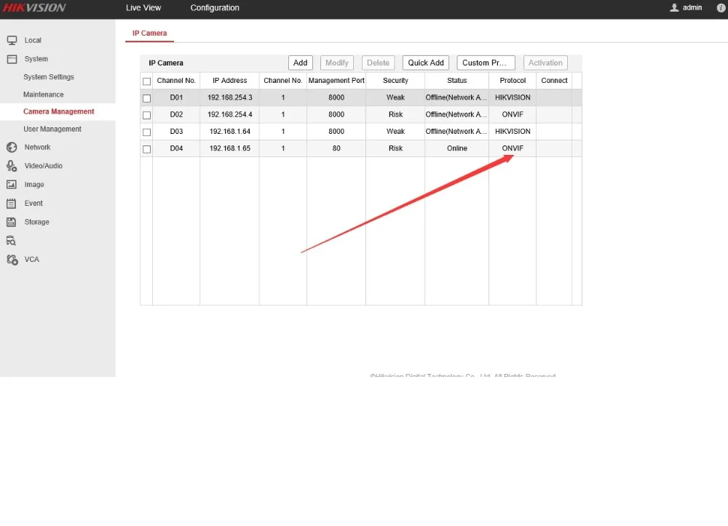Viewport: 728px width, 526px height.
Task: Click the Storage disk icon
Action: tap(12, 222)
